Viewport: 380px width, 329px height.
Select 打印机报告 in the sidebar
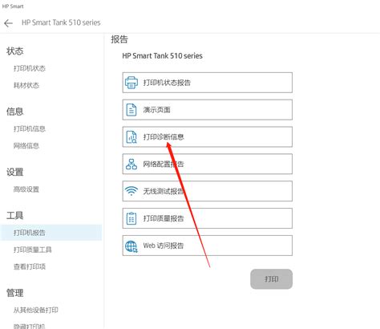tap(51, 233)
